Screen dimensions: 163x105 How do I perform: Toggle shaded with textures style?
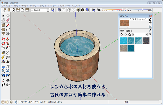click(83, 10)
